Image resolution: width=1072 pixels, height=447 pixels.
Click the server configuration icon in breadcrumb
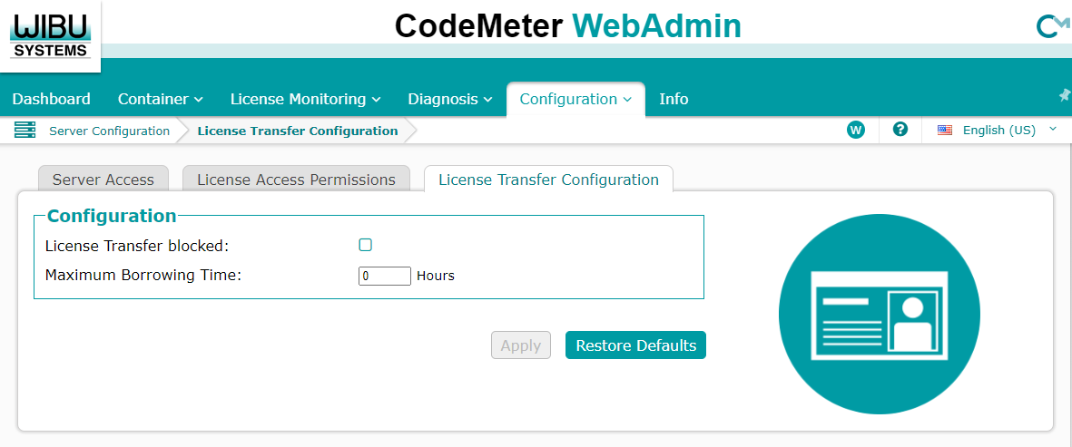[x=25, y=131]
